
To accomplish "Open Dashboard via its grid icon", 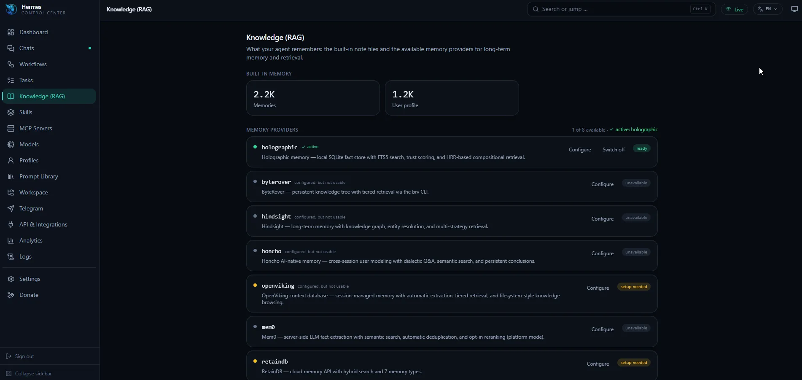I will [x=11, y=32].
